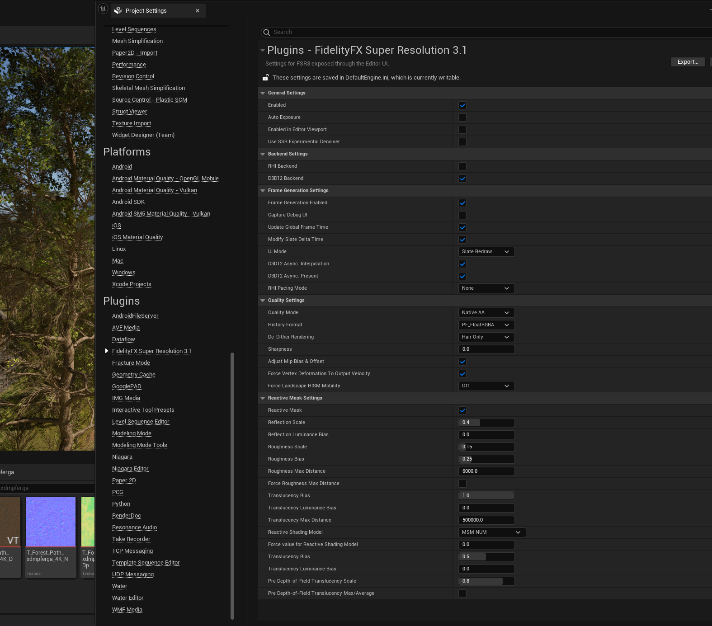Click the Project Settings tab icon
The width and height of the screenshot is (712, 626).
coord(118,10)
